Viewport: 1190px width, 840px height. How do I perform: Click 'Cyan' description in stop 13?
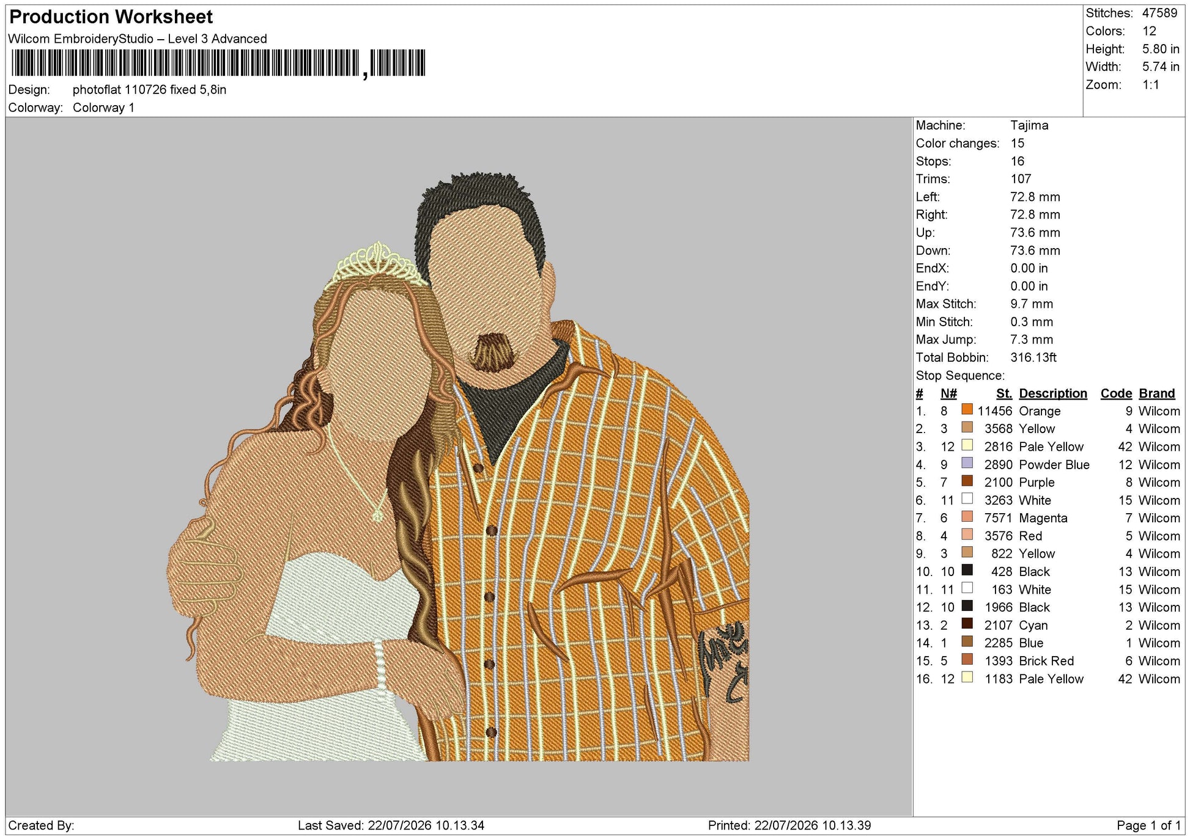coord(1033,626)
